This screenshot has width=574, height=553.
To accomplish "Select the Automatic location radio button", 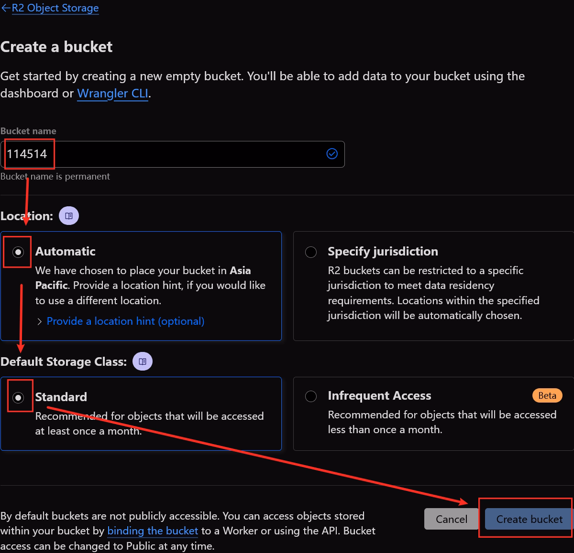I will coord(18,252).
